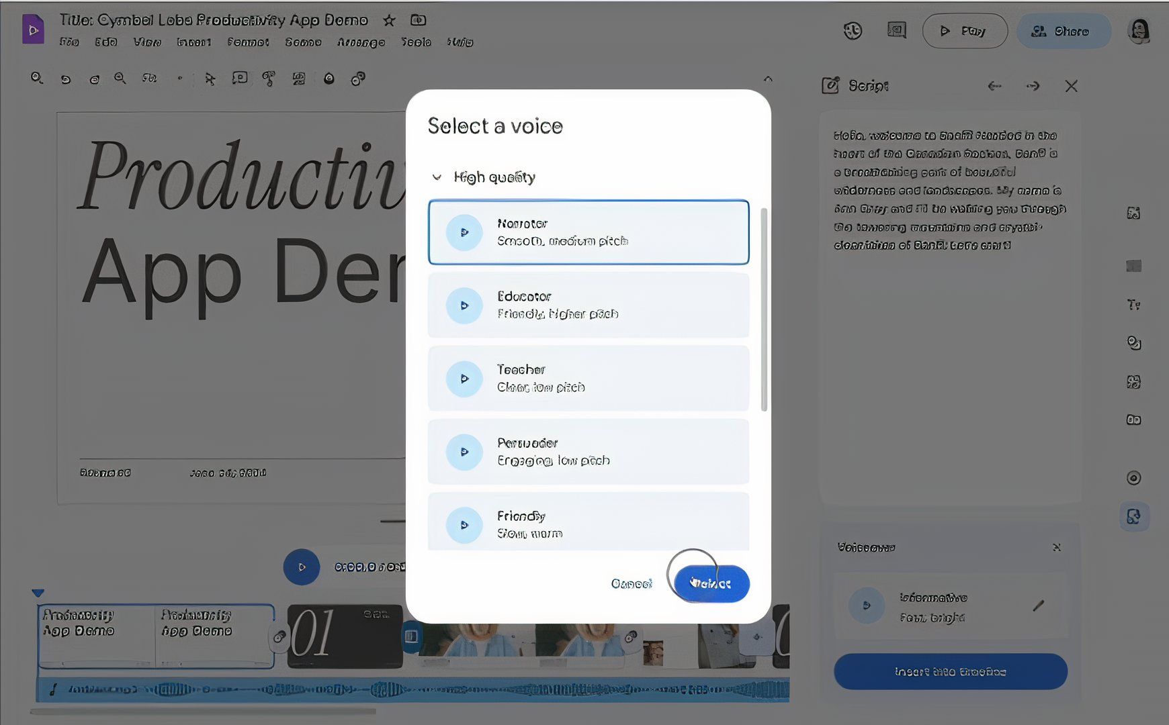This screenshot has height=725, width=1169.
Task: Star this video document
Action: [x=389, y=20]
